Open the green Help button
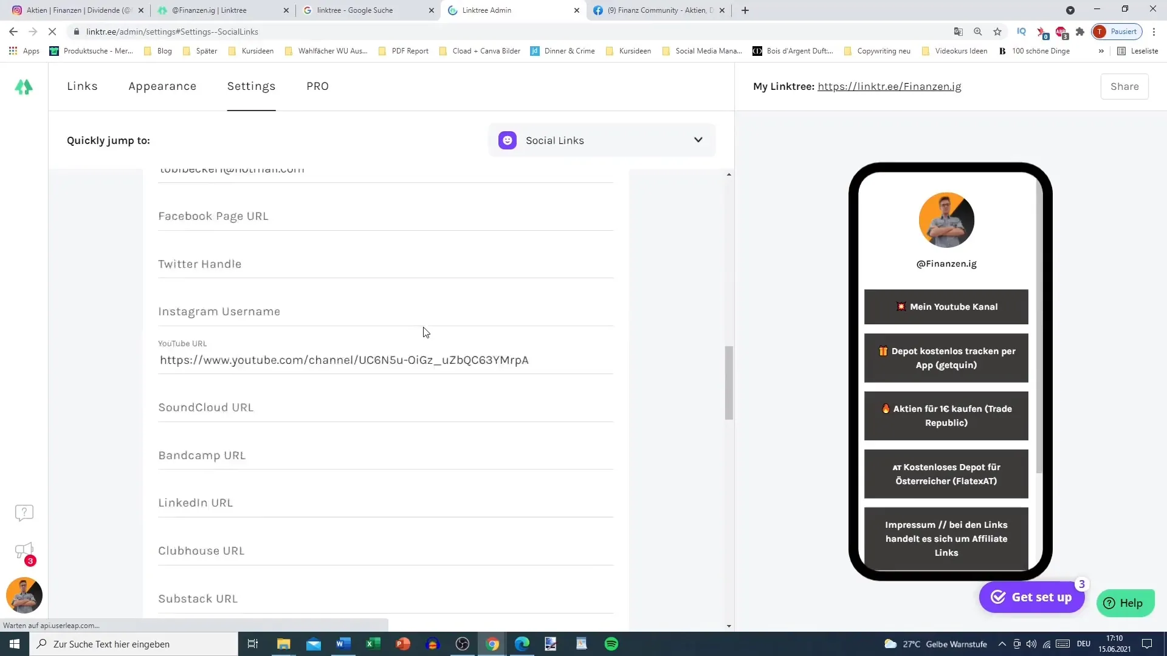The image size is (1167, 656). 1125,603
